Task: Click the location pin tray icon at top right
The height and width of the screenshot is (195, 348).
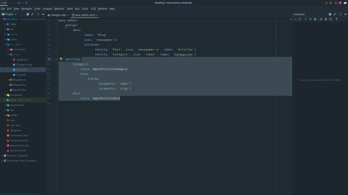Action: [x=326, y=3]
